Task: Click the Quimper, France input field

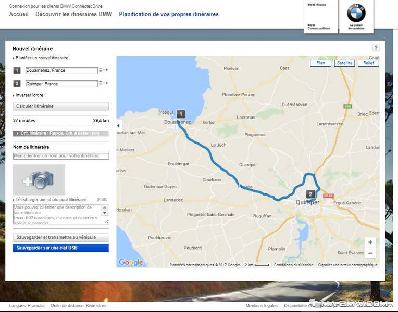Action: click(61, 84)
